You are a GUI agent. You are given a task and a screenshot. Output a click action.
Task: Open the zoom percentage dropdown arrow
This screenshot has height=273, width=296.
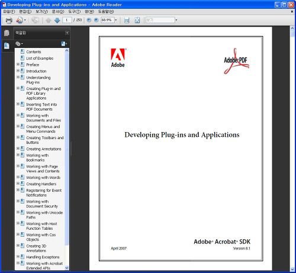(x=116, y=20)
